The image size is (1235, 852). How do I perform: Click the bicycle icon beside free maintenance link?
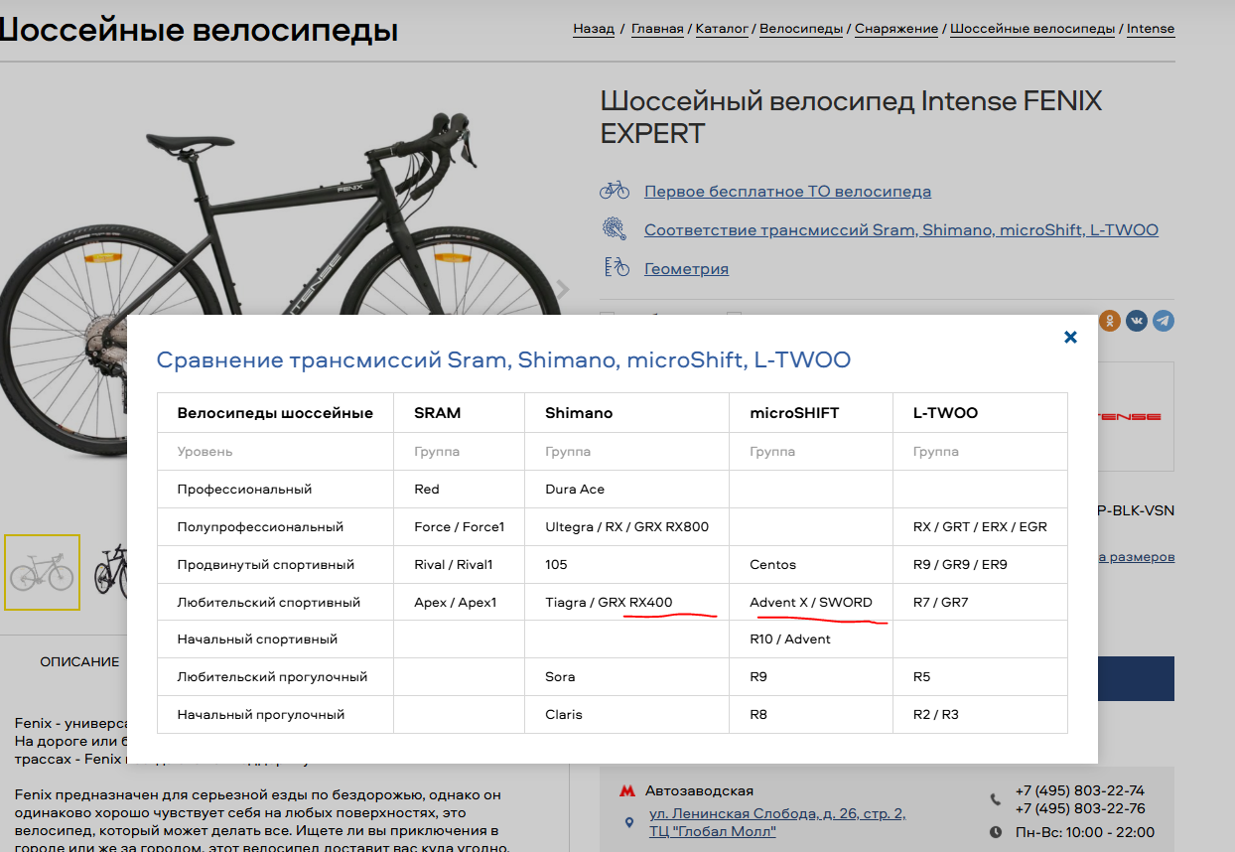pyautogui.click(x=615, y=190)
